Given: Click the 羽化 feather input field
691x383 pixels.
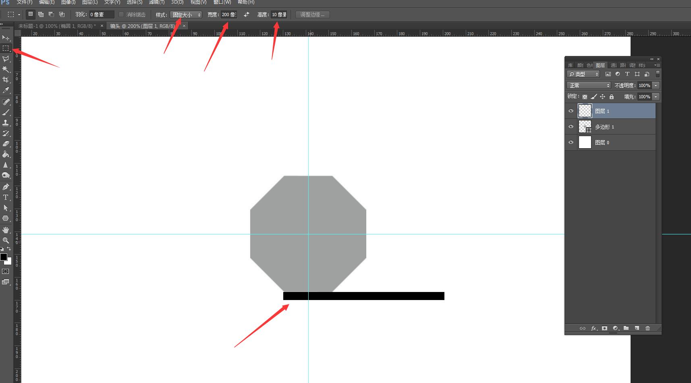Looking at the screenshot, I should coord(102,14).
